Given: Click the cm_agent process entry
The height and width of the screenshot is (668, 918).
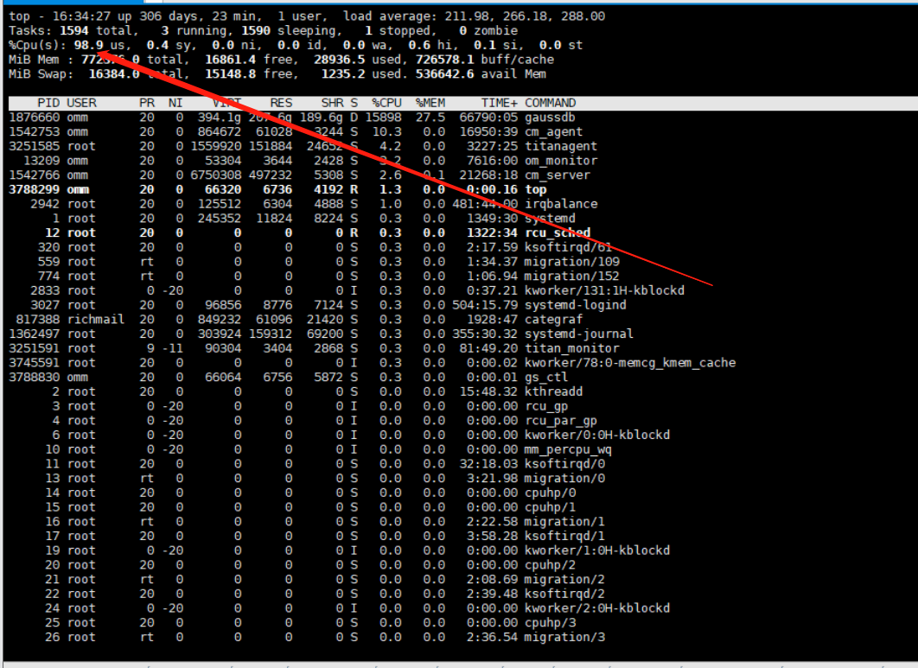Looking at the screenshot, I should tap(553, 132).
